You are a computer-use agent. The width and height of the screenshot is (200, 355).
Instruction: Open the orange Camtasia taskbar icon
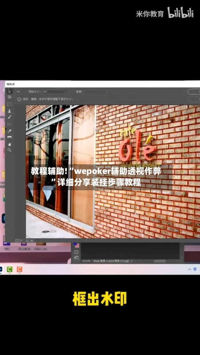(20, 269)
